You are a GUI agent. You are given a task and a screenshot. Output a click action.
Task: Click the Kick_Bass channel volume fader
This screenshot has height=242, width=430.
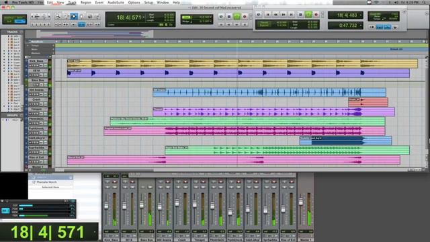[x=106, y=205]
